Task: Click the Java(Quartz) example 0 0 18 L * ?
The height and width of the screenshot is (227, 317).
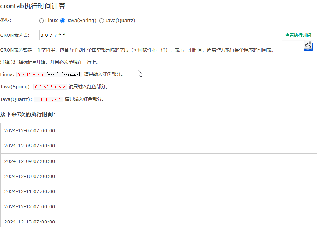Action: (48, 99)
